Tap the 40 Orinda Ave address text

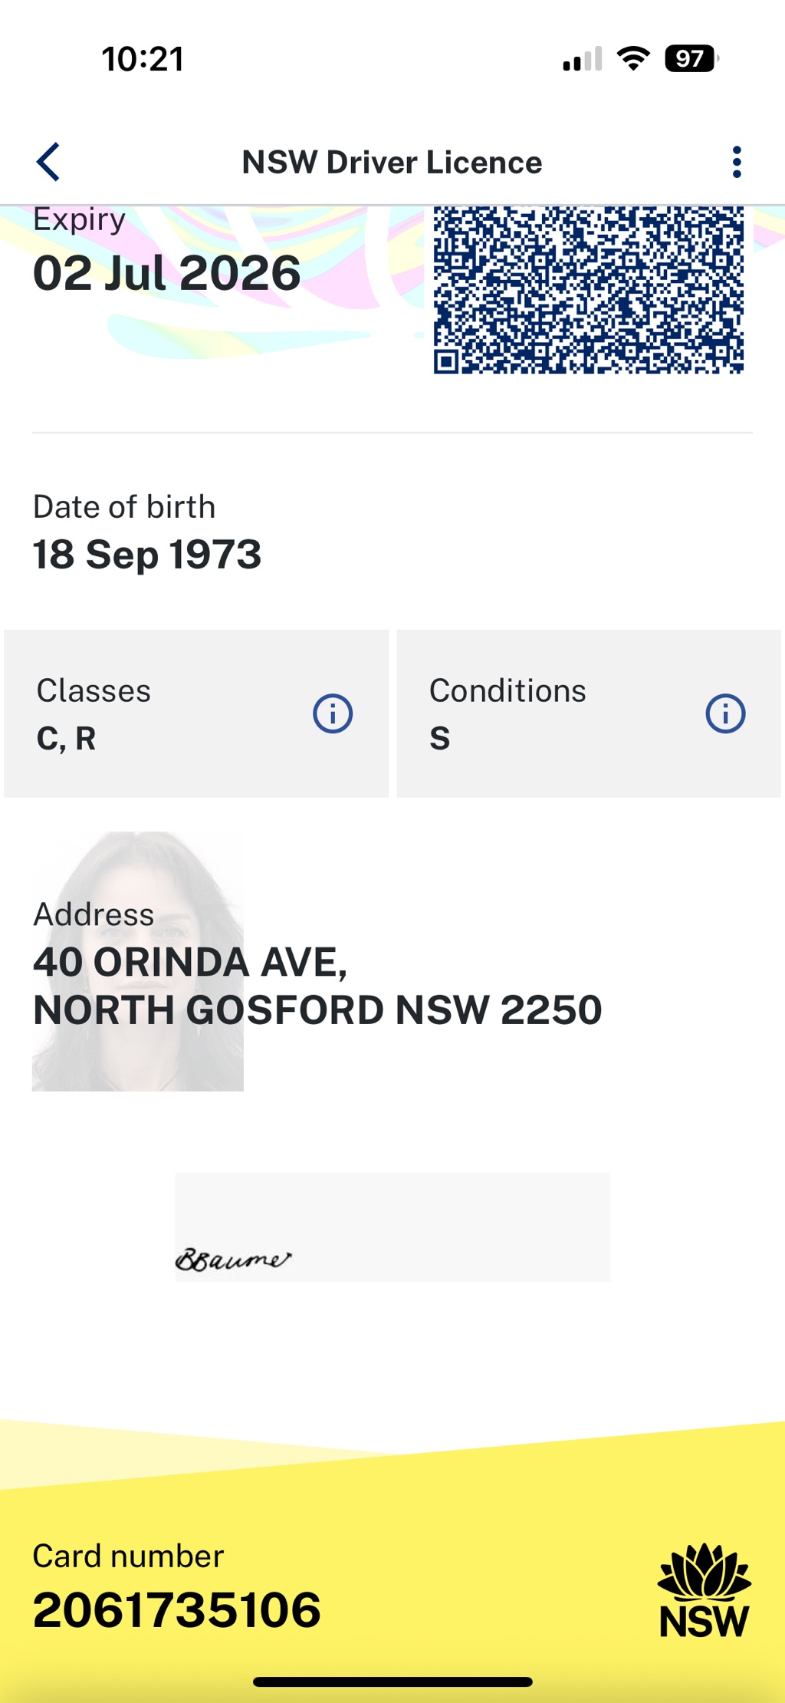tap(317, 986)
